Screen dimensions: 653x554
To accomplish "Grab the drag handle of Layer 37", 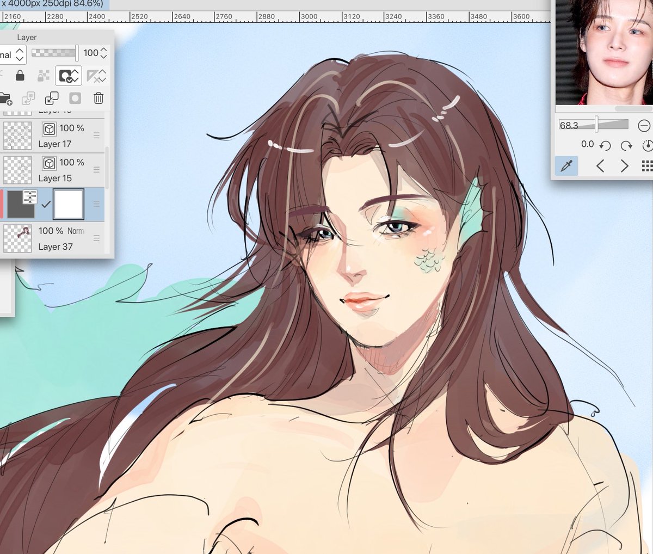I will point(96,238).
